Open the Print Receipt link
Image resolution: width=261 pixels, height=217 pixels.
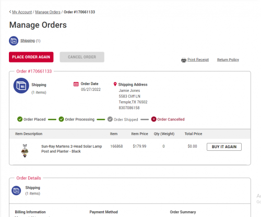(x=198, y=59)
